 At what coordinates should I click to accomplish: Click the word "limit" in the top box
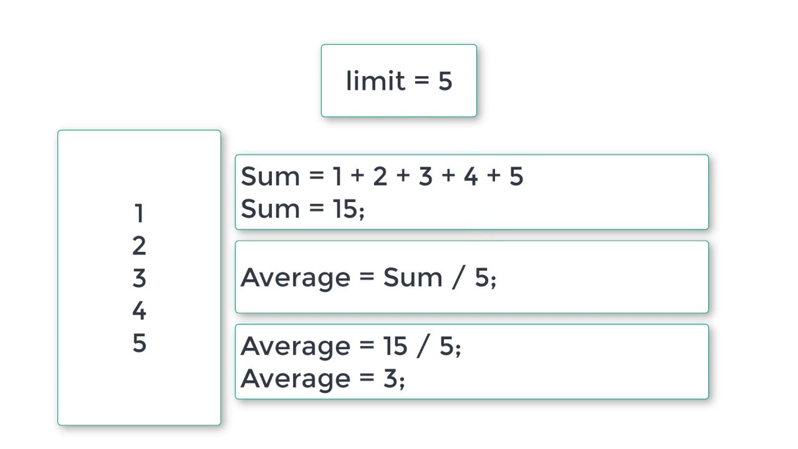point(375,81)
